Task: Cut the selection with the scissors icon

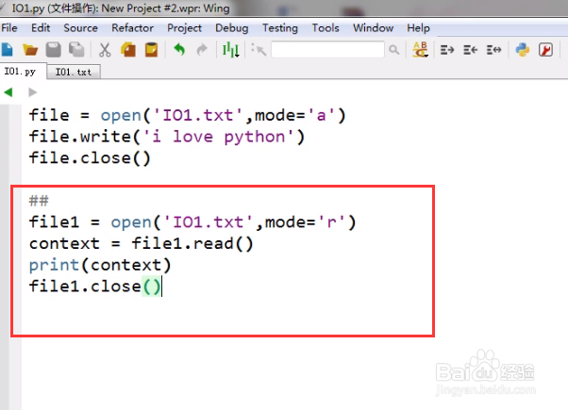Action: click(x=105, y=50)
